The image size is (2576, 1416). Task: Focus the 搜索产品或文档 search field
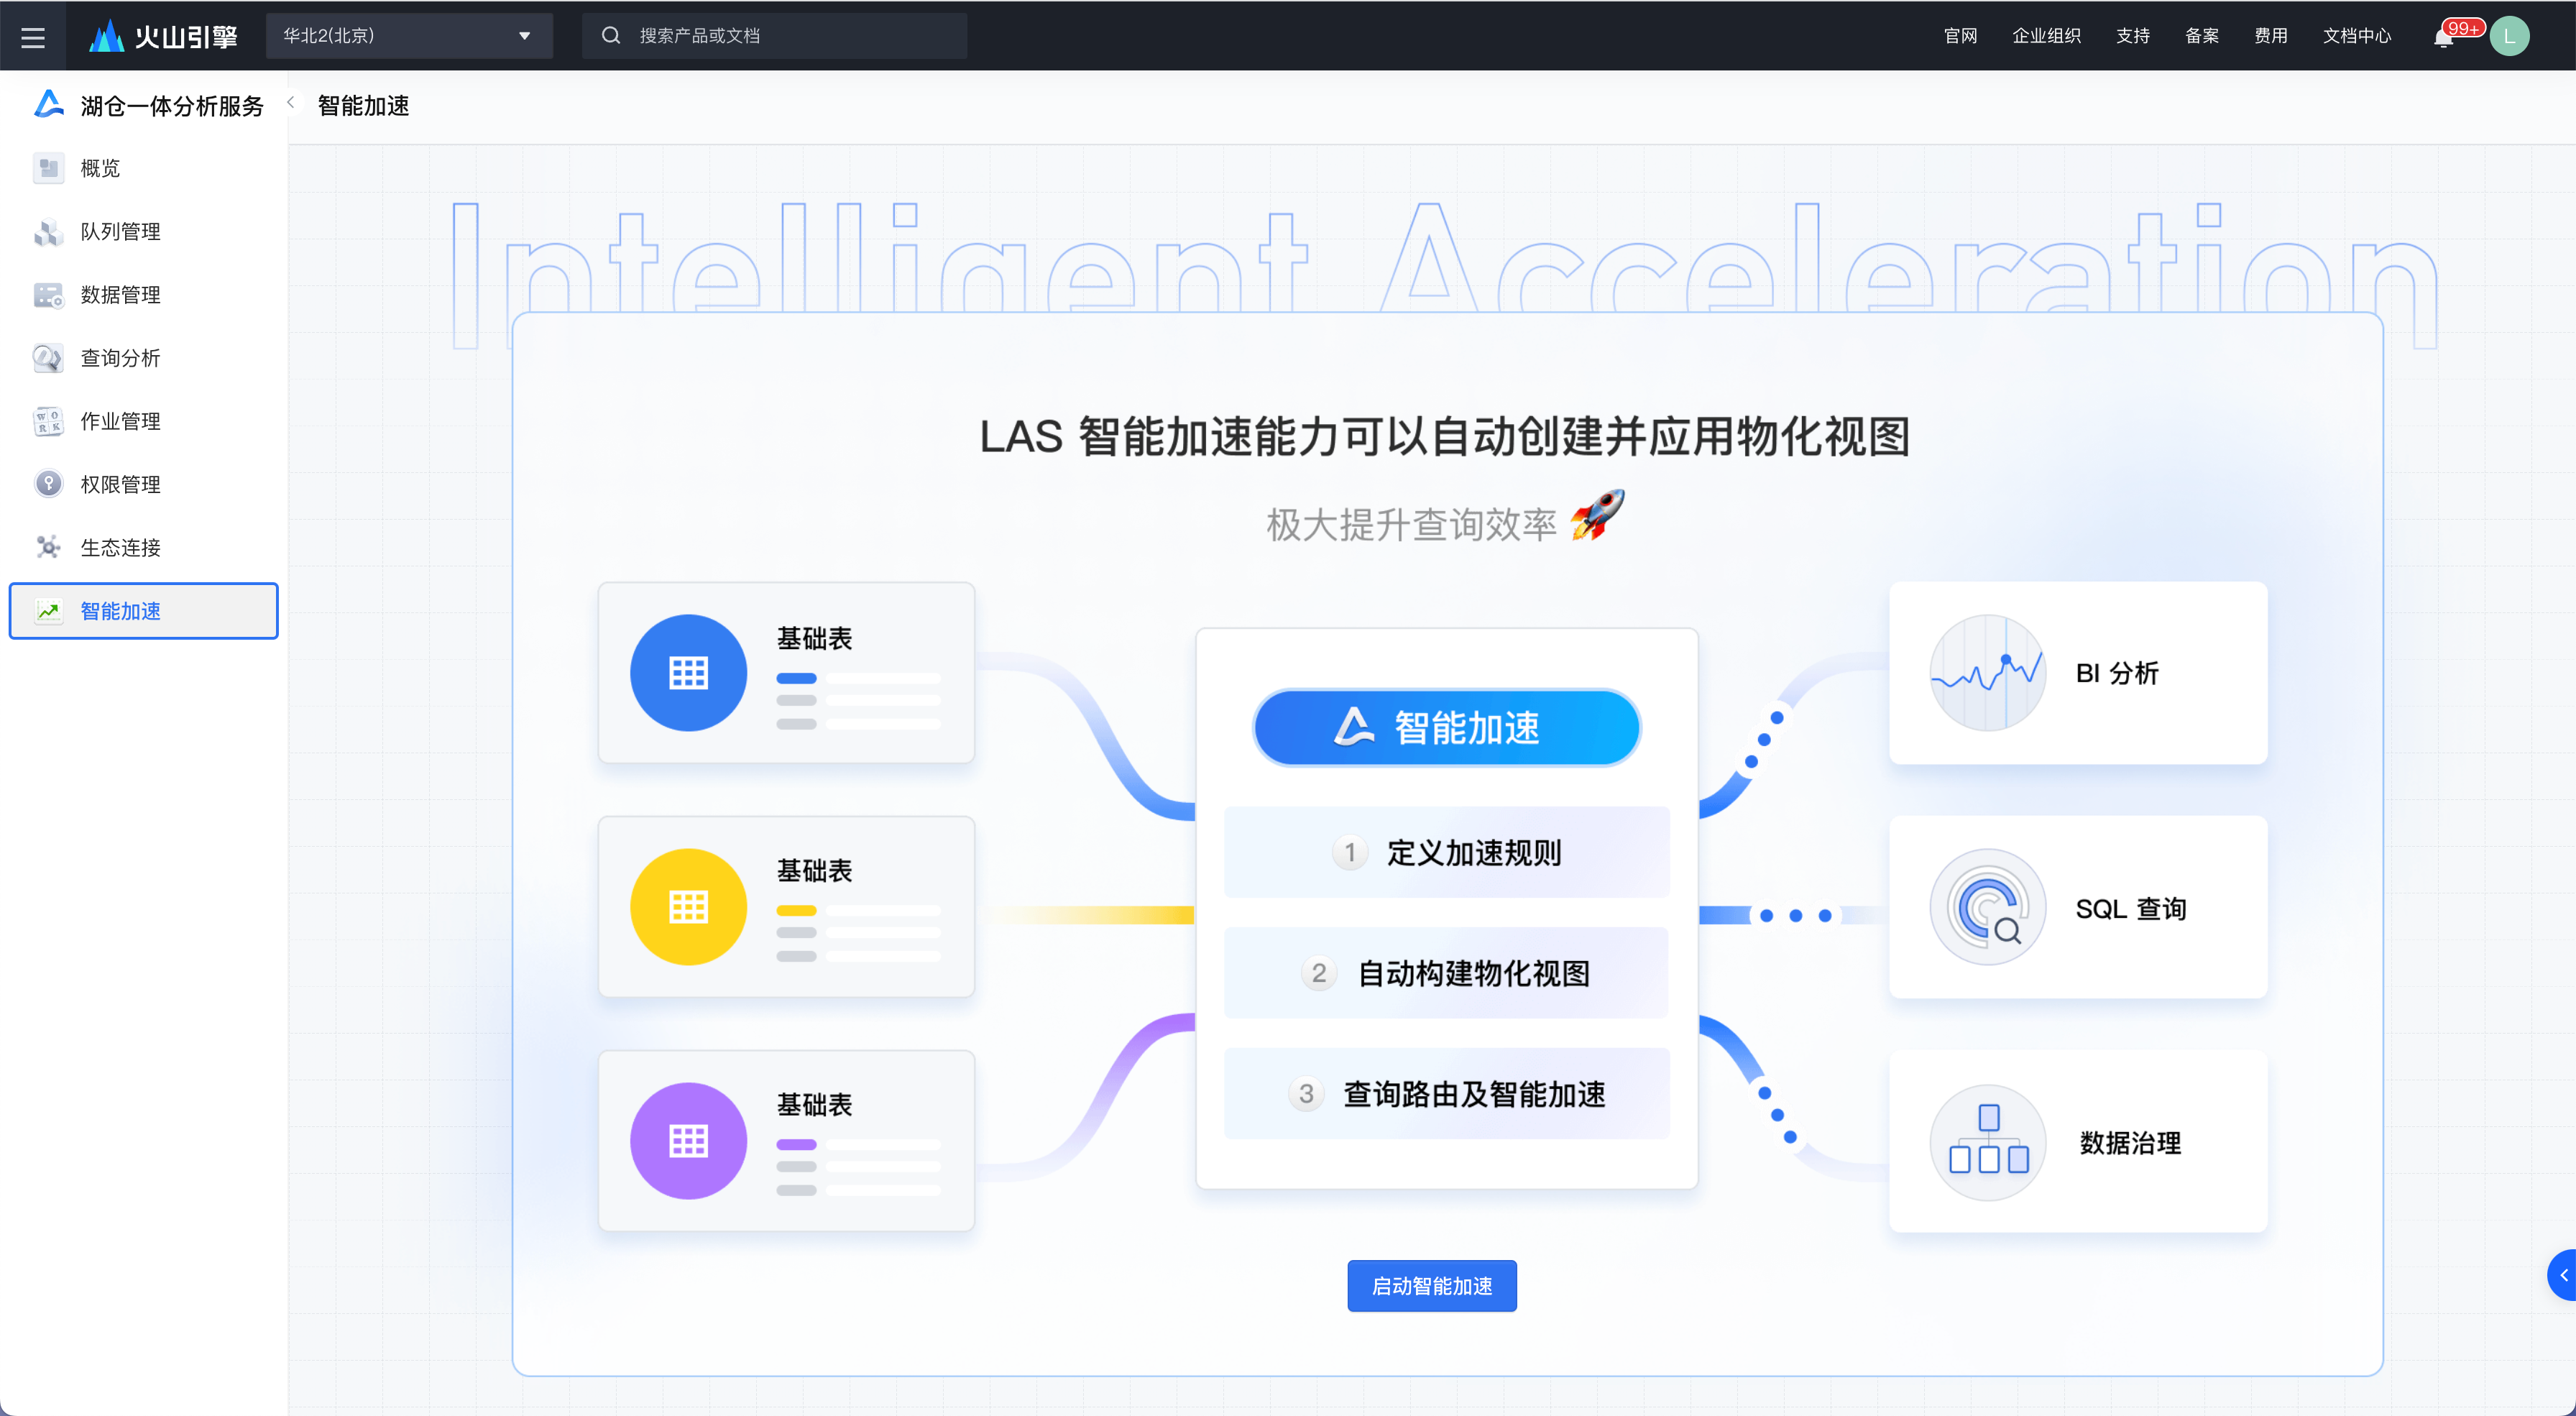click(775, 36)
